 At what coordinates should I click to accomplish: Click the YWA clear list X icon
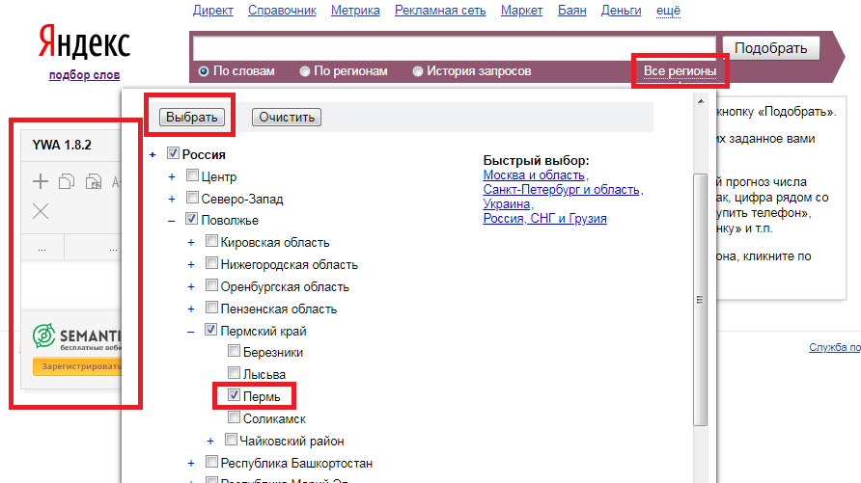(41, 211)
